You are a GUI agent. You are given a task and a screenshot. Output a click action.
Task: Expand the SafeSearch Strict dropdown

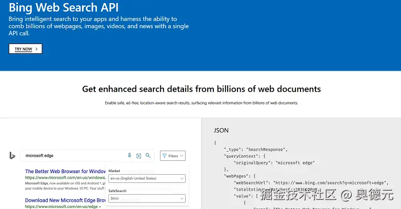pos(147,198)
